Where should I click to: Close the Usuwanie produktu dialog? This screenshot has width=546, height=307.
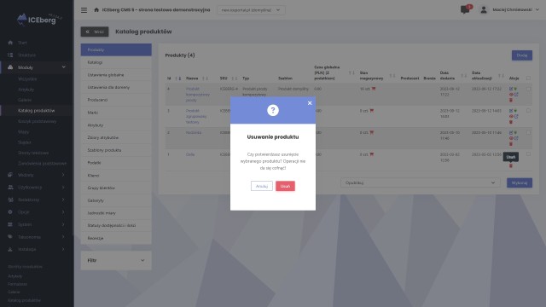[x=310, y=103]
